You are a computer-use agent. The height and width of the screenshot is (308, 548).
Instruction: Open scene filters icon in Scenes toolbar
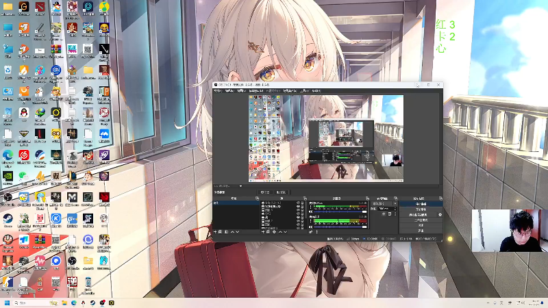pyautogui.click(x=227, y=232)
